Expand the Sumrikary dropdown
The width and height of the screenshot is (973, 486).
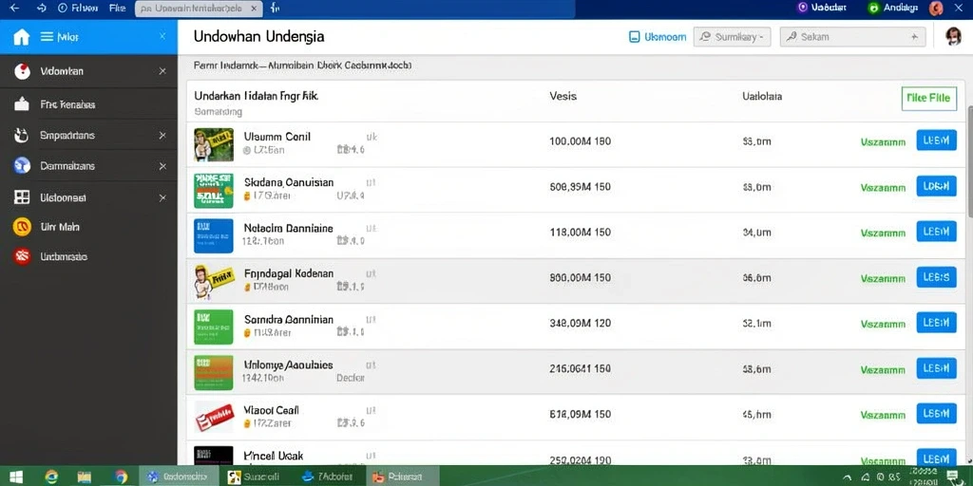[x=733, y=37]
